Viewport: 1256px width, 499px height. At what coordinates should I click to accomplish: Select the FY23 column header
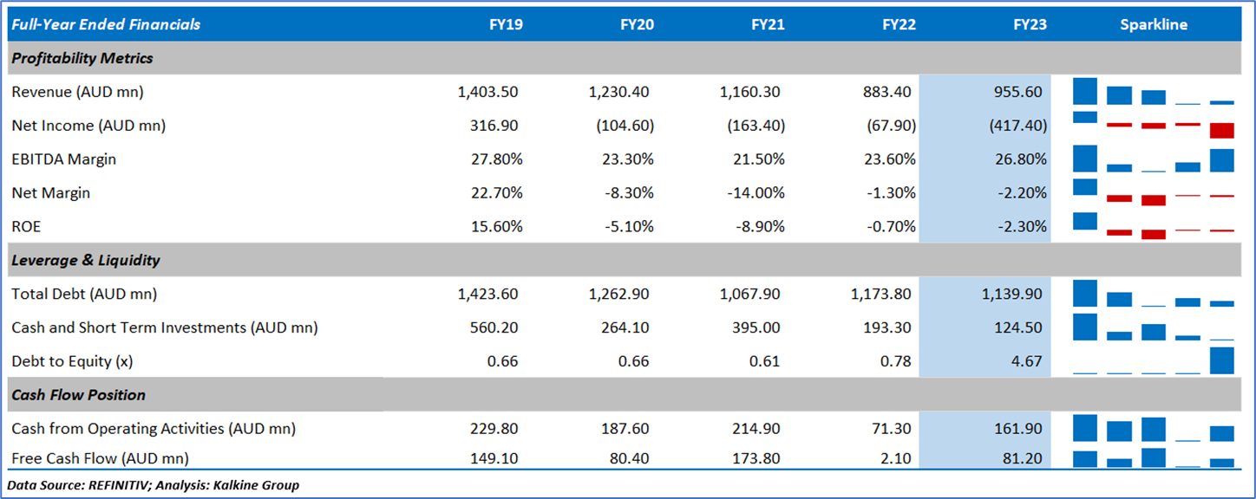pyautogui.click(x=1030, y=24)
